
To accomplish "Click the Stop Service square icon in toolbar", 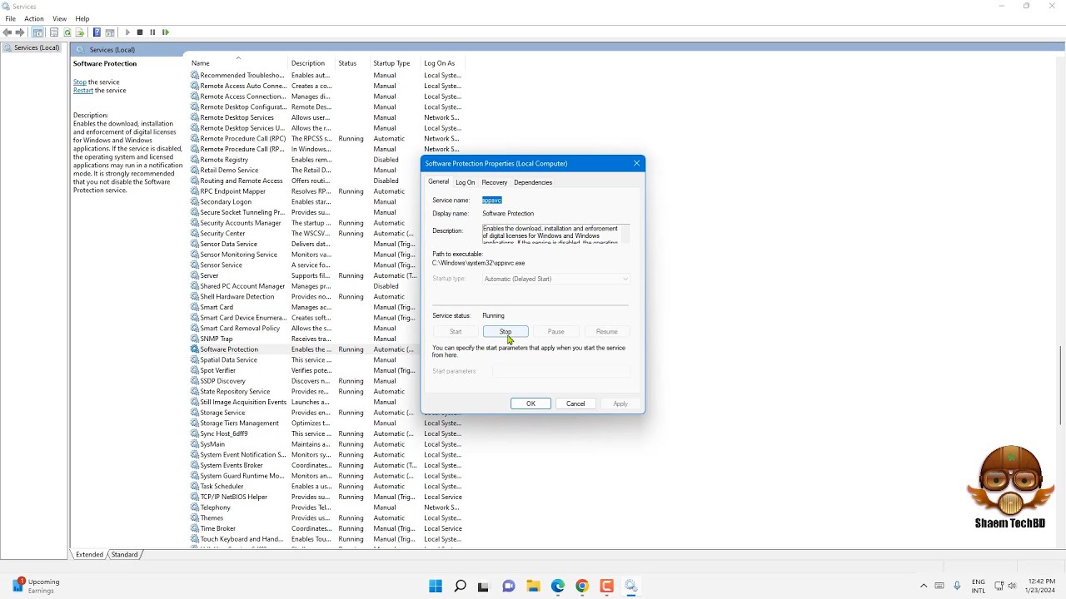I will click(140, 32).
